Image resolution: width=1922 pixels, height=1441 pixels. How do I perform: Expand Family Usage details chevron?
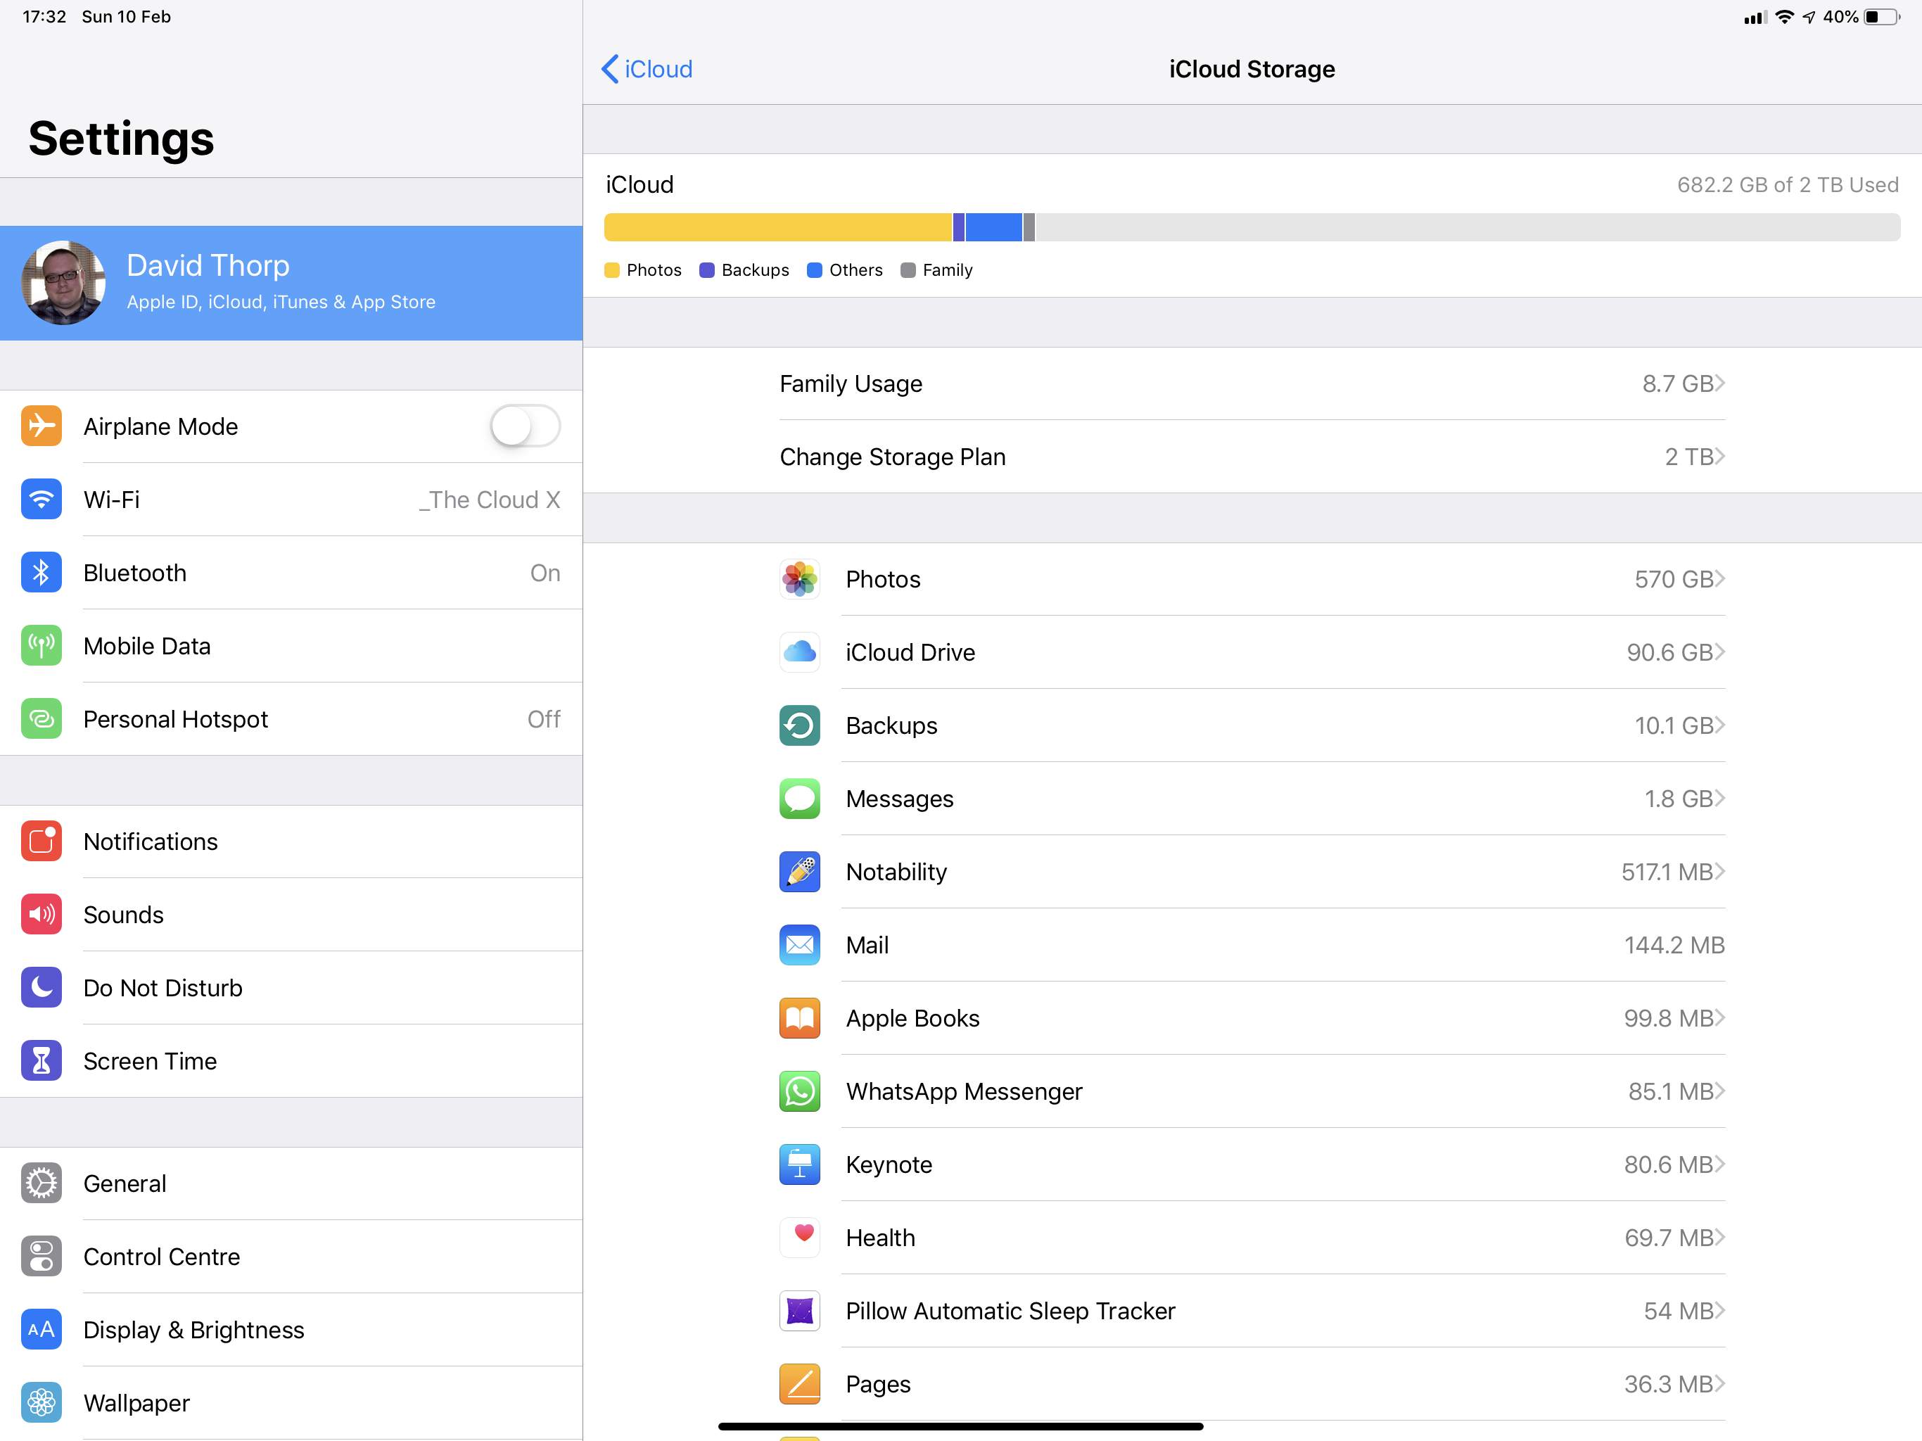[1719, 383]
